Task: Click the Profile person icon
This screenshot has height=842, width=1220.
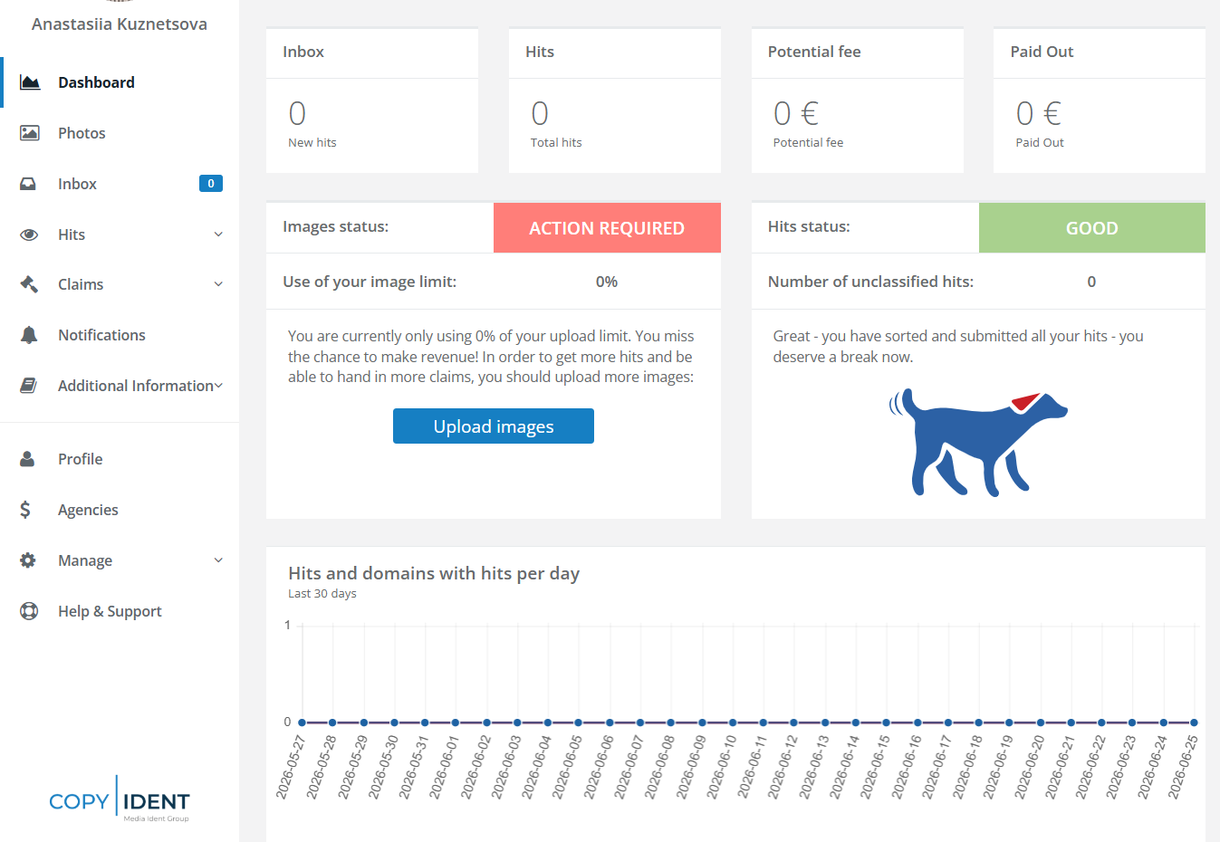Action: pos(28,459)
